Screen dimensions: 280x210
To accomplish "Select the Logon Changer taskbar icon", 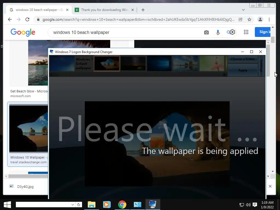I will tap(153, 205).
